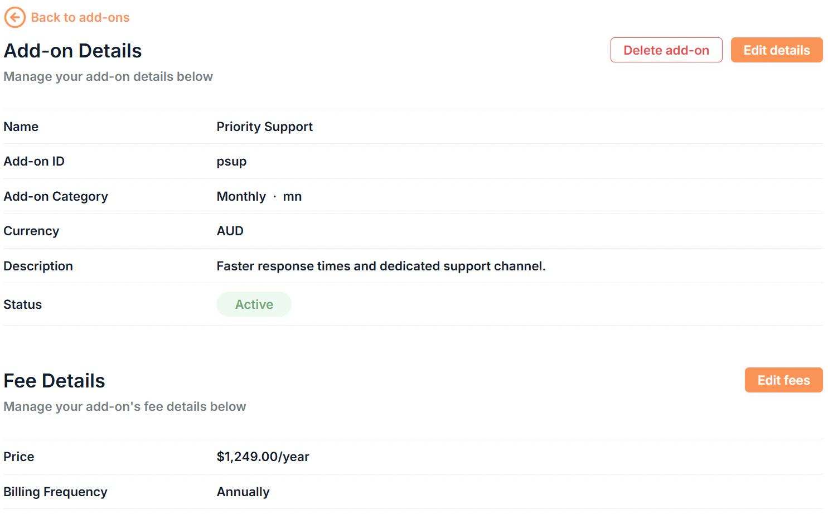Click the Fee Details heading
This screenshot has width=828, height=514.
click(54, 381)
